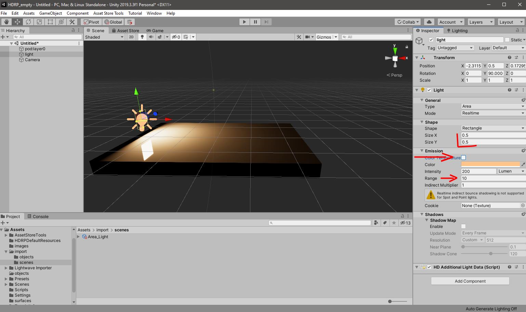Select the Rect transform tool
Viewport: 526px width, 312px height.
pyautogui.click(x=50, y=22)
